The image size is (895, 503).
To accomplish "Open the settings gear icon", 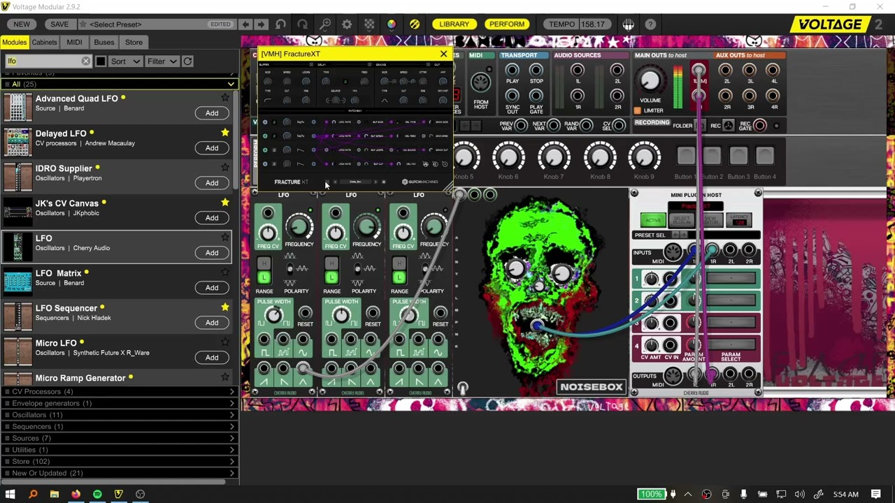I will (347, 24).
